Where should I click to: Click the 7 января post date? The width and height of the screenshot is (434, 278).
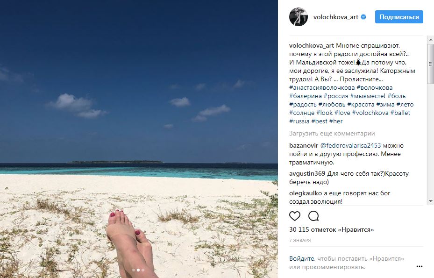[300, 240]
